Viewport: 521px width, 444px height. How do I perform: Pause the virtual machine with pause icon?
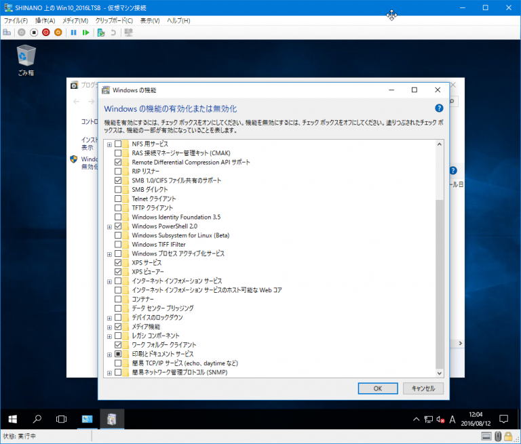pos(73,33)
